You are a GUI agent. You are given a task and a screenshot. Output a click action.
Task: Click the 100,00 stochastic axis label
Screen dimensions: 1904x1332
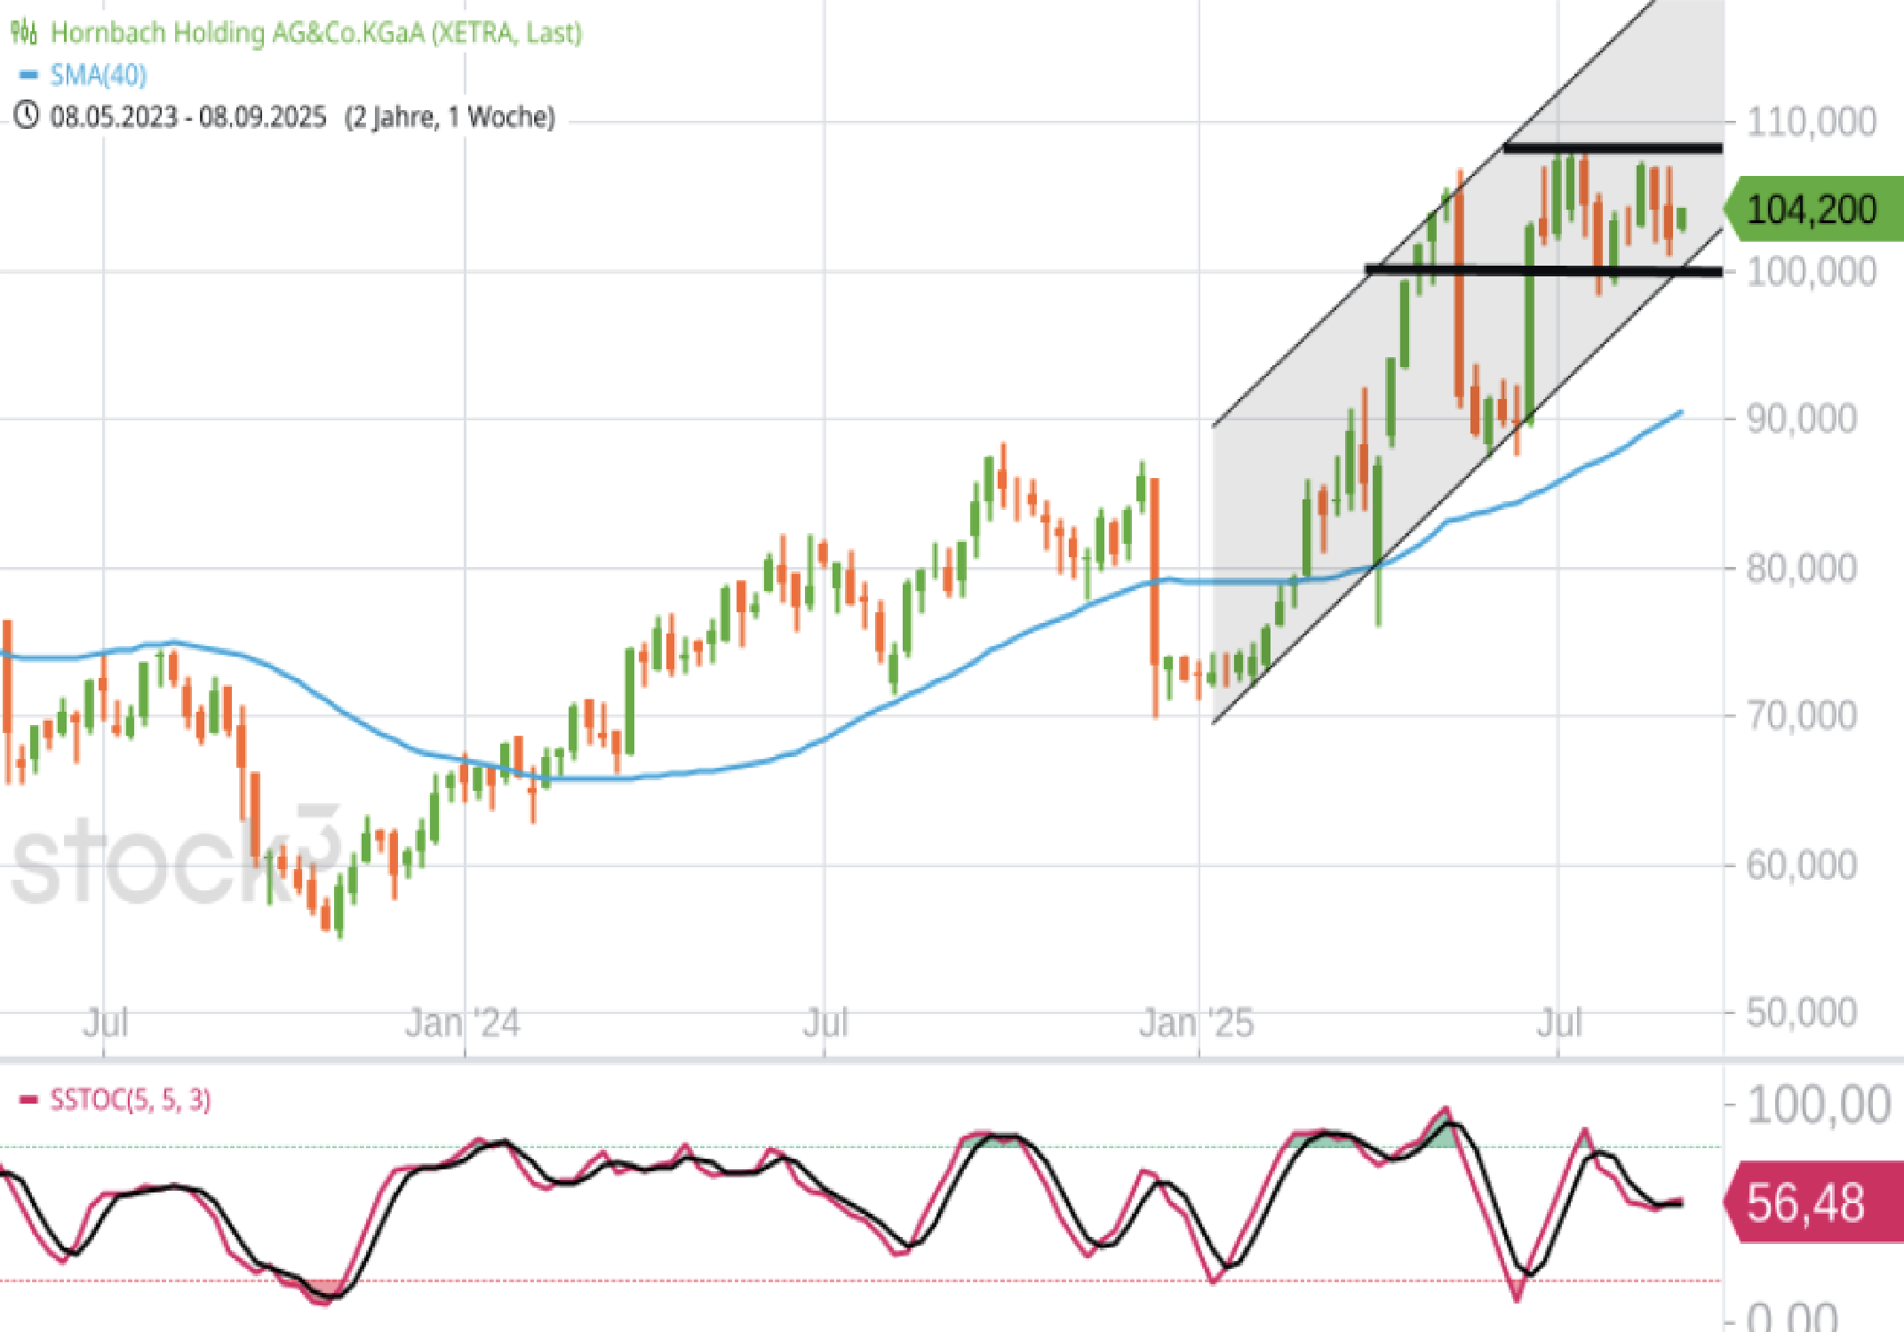click(x=1819, y=1105)
